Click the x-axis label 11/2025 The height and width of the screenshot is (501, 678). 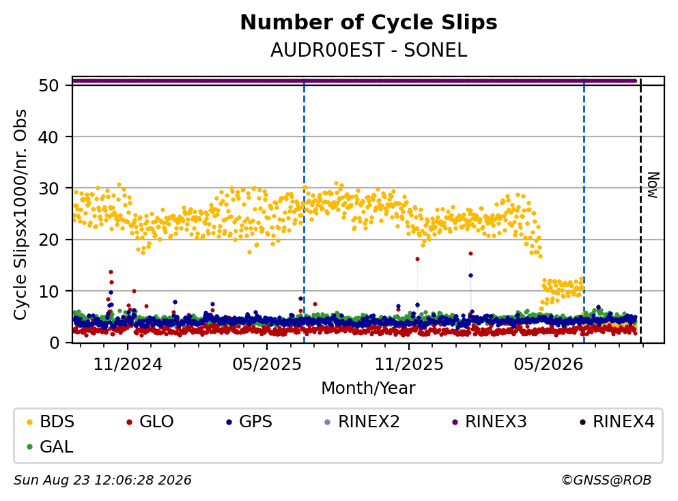click(x=408, y=364)
